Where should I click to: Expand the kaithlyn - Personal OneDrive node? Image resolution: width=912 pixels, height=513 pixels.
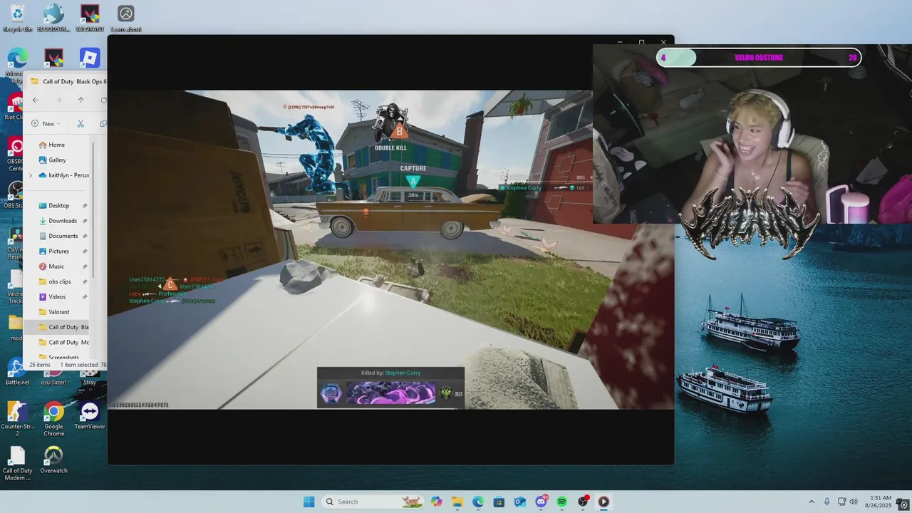[31, 175]
